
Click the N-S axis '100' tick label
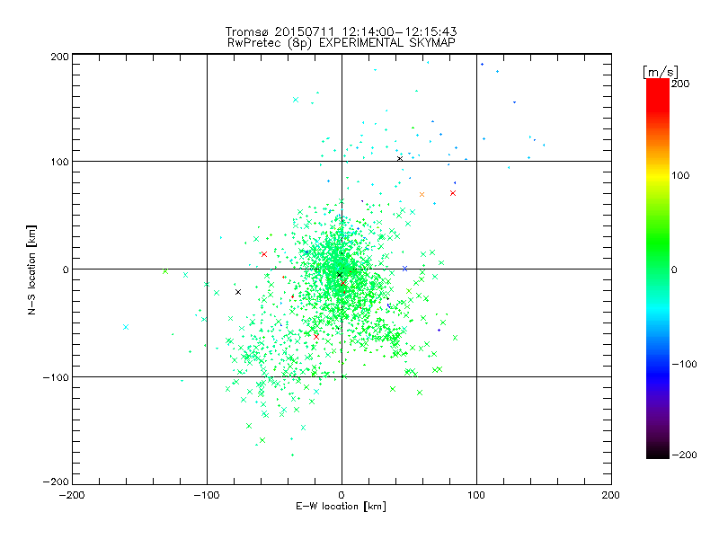[59, 163]
